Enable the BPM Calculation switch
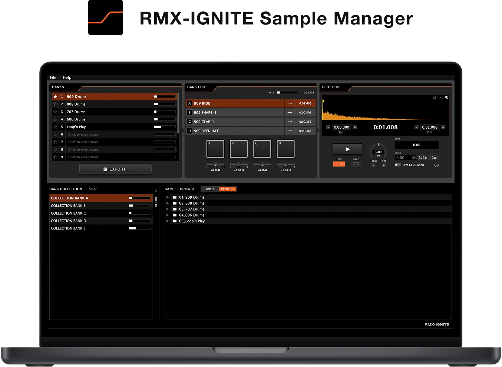This screenshot has width=502, height=367. (397, 165)
